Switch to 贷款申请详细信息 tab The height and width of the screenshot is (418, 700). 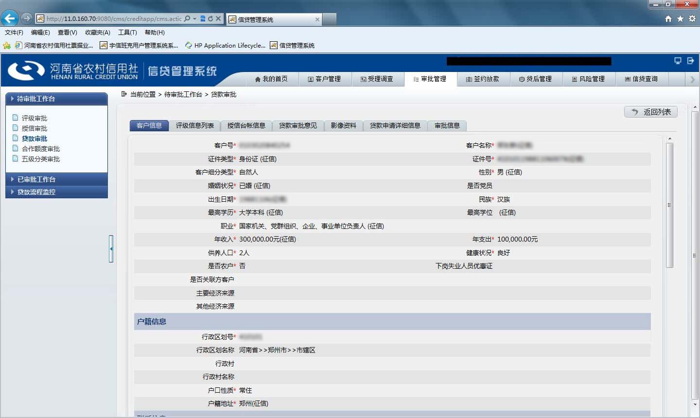tap(395, 125)
